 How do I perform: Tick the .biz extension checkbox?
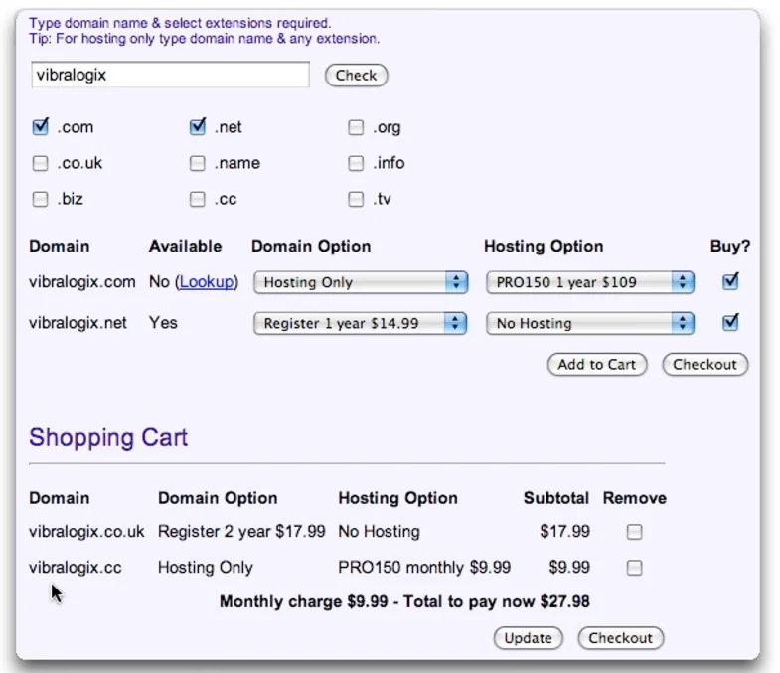[41, 199]
